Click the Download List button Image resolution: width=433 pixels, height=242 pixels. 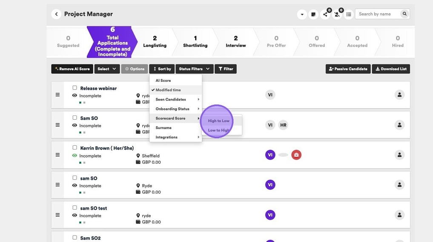click(x=390, y=69)
